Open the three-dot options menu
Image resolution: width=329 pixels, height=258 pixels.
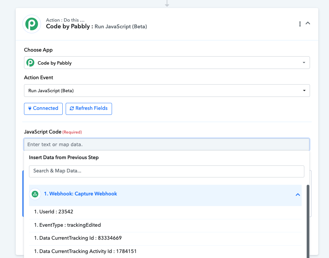300,24
